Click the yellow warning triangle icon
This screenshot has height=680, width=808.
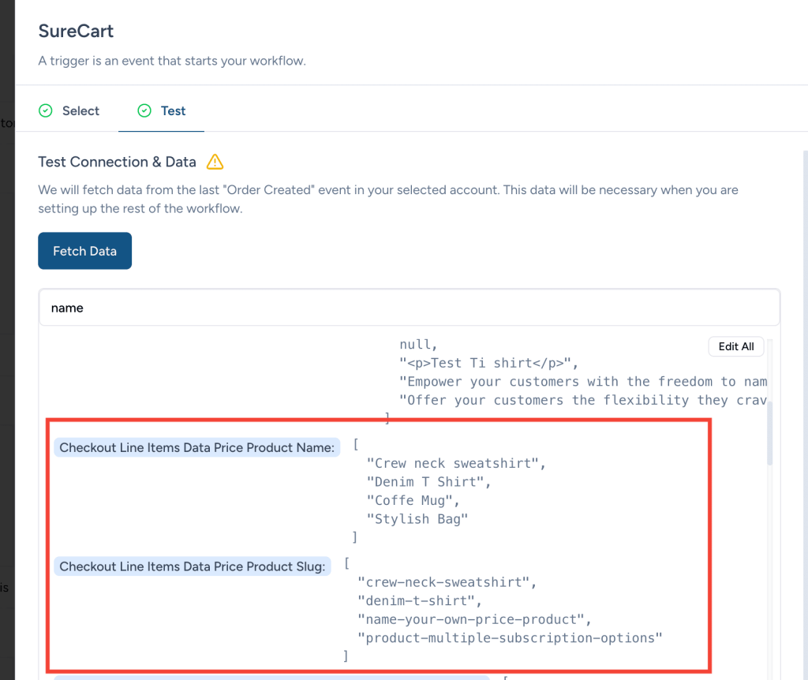coord(215,163)
